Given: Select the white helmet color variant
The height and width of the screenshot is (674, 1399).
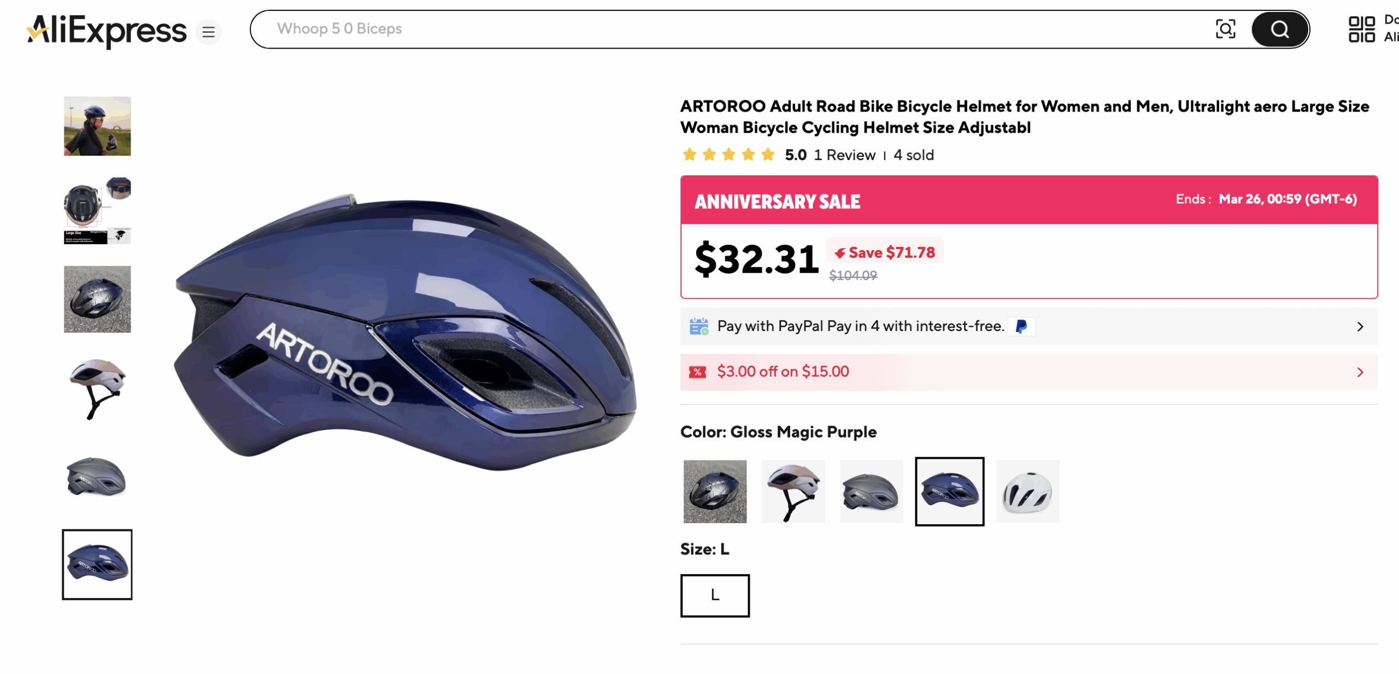Looking at the screenshot, I should pyautogui.click(x=1028, y=491).
